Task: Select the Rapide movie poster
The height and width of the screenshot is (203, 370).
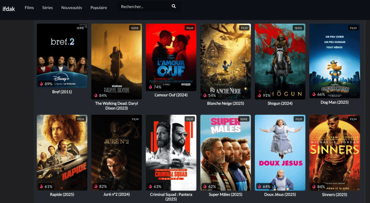Action: click(62, 152)
